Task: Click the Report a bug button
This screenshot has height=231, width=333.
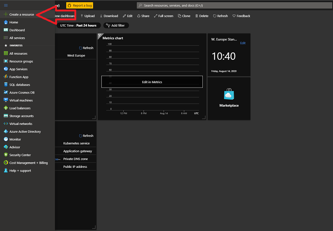Action: (x=80, y=6)
